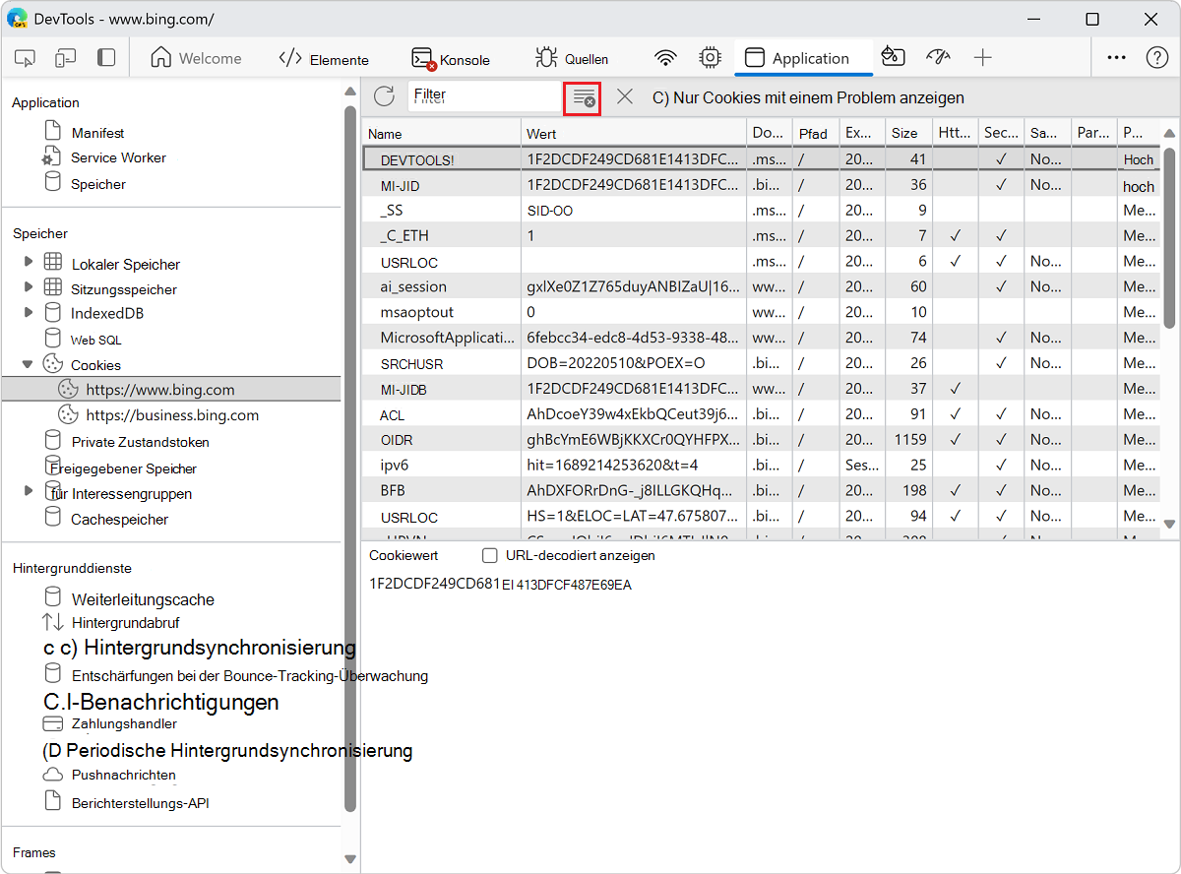Viewport: 1181px width, 874px height.
Task: Click the cookie Filter input field
Action: (484, 95)
